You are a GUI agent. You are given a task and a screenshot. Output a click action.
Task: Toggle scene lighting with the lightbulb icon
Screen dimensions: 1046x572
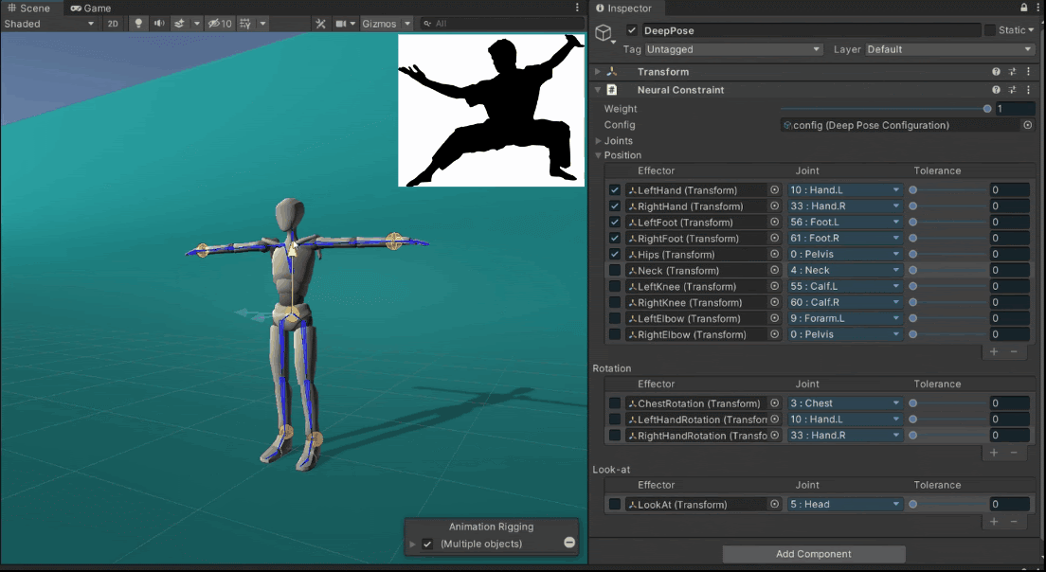139,24
